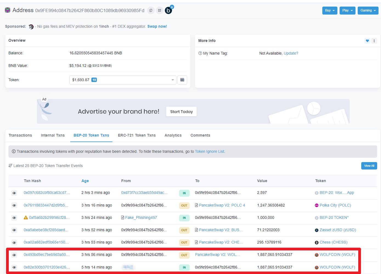This screenshot has width=381, height=274.
Task: Open the Comments tab
Action: (x=200, y=135)
